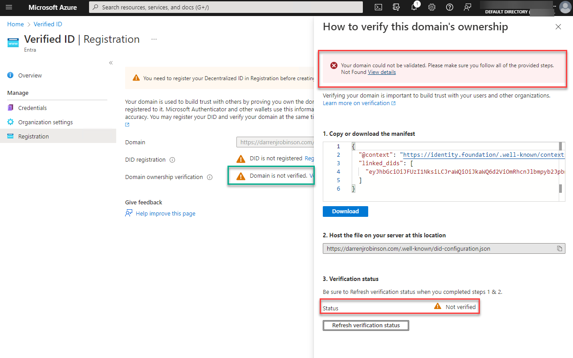Copy the did-configuration.json hosting URL
Image resolution: width=573 pixels, height=358 pixels.
(560, 248)
